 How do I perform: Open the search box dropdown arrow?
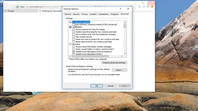pyautogui.click(x=134, y=7)
